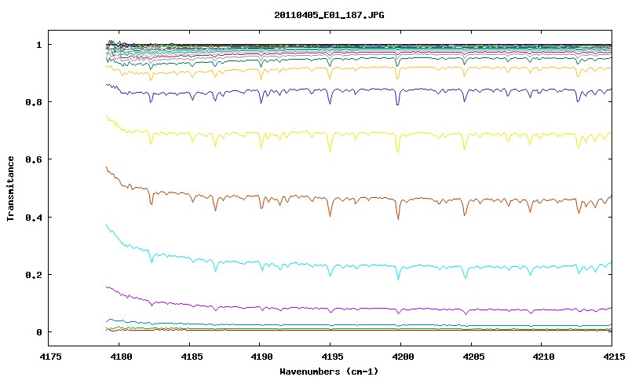Click the x-axis tick label 4205
The height and width of the screenshot is (377, 628).
472,356
